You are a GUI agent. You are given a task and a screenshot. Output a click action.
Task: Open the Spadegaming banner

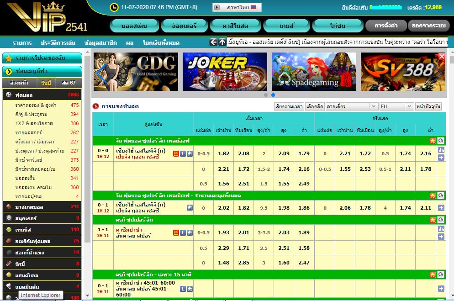click(x=314, y=72)
